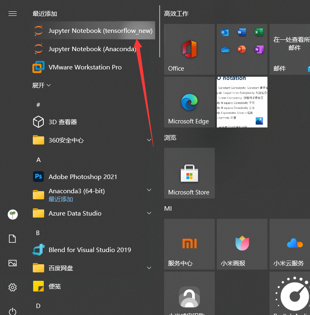Viewport: 310px width, 315px height.
Task: Launch Adobe Photoshop 2021
Action: pyautogui.click(x=94, y=177)
